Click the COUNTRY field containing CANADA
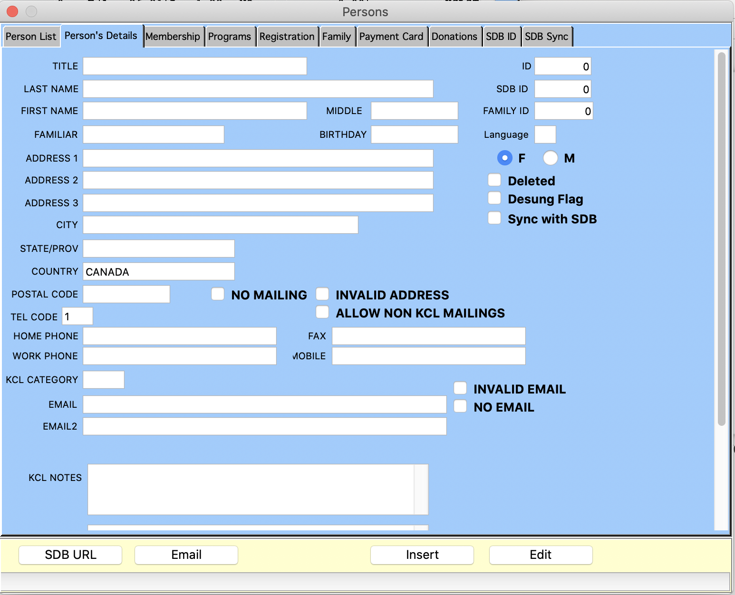This screenshot has height=595, width=735. 158,271
